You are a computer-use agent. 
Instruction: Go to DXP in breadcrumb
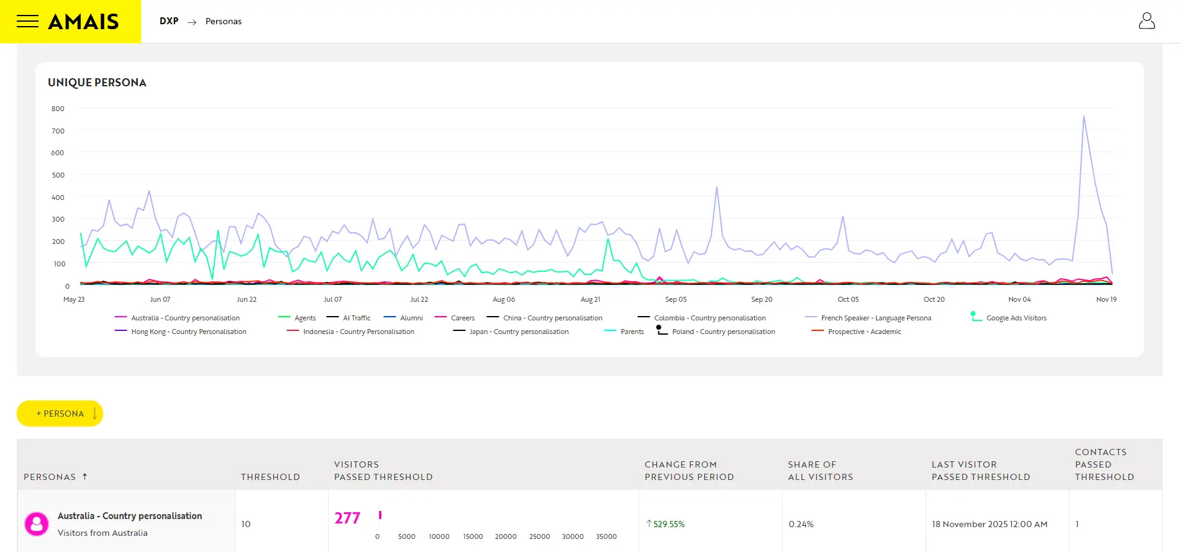[169, 21]
